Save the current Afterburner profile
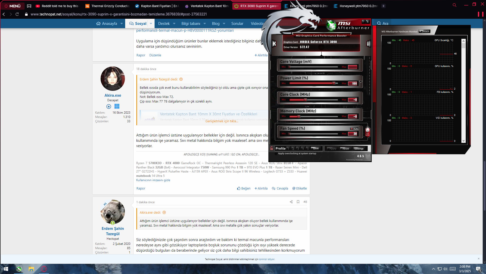This screenshot has width=486, height=274. [316, 148]
